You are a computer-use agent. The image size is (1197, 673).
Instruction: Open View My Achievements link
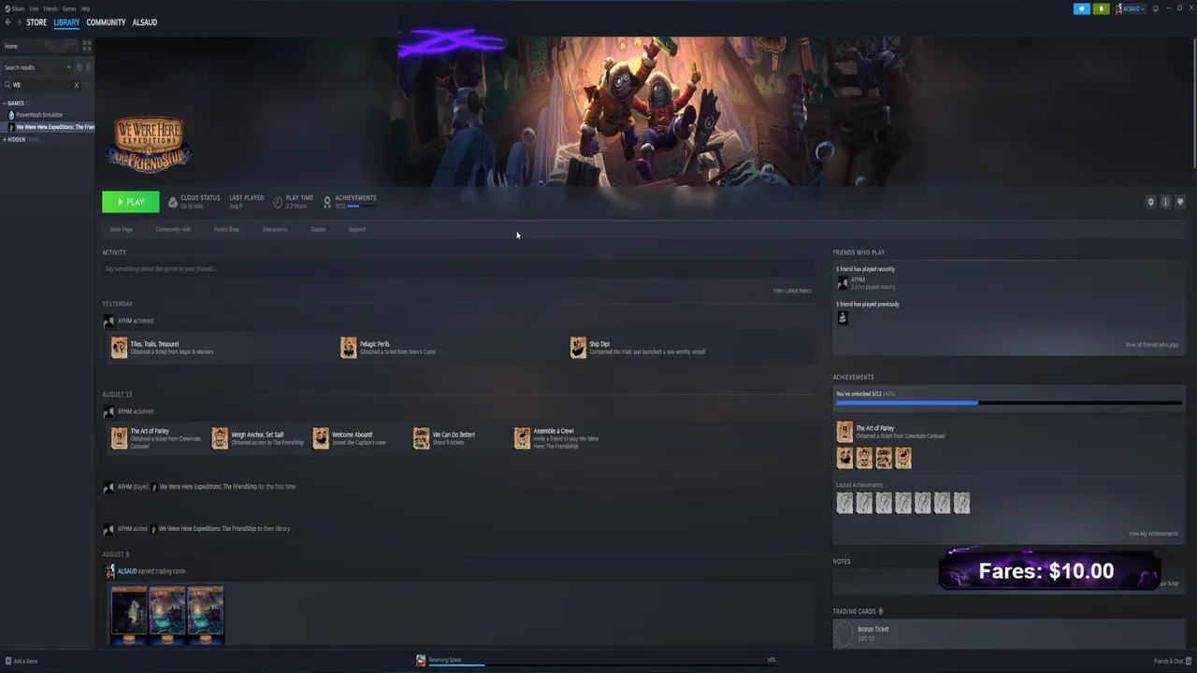coord(1153,534)
